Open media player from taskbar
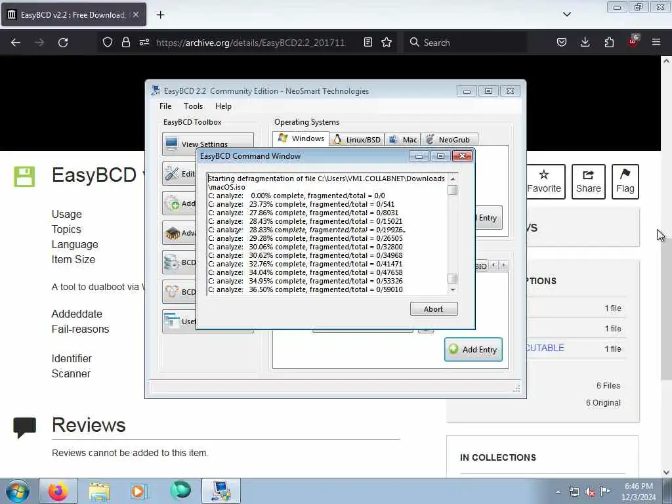This screenshot has width=672, height=504. click(x=138, y=491)
